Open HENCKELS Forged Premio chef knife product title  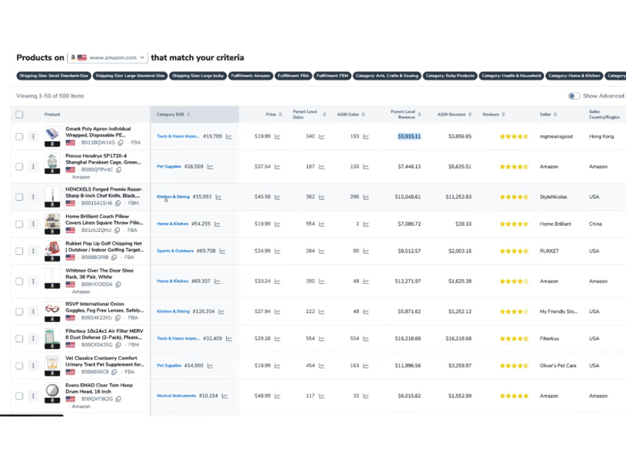(x=103, y=193)
